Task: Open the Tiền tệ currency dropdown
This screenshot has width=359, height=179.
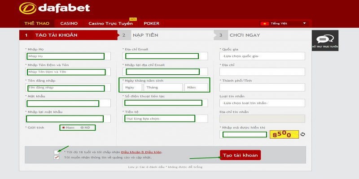Action: [x=165, y=119]
